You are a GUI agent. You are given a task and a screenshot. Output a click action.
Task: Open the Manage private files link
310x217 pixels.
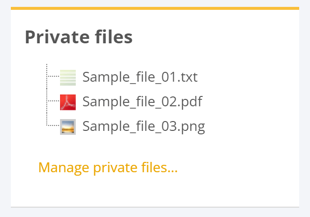point(108,168)
